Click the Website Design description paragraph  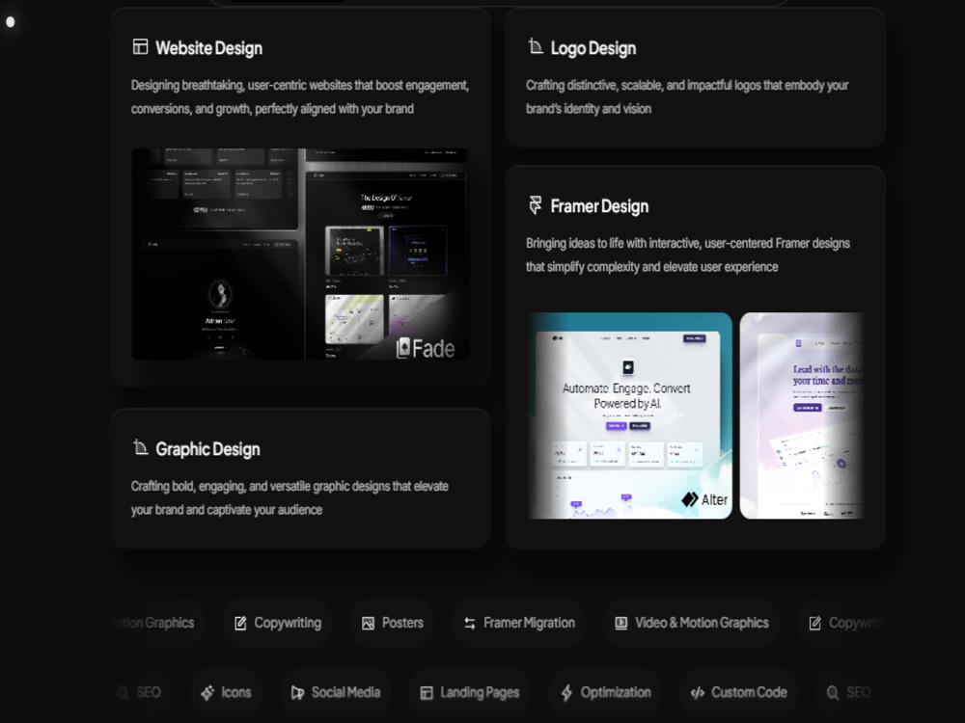click(300, 97)
